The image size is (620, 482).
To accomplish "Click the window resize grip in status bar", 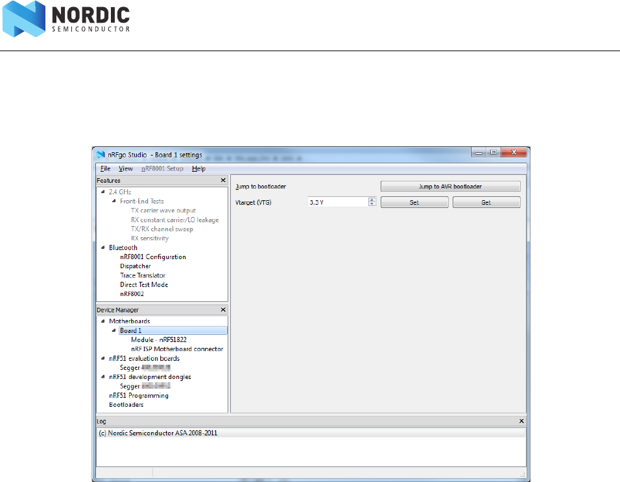I will point(523,474).
